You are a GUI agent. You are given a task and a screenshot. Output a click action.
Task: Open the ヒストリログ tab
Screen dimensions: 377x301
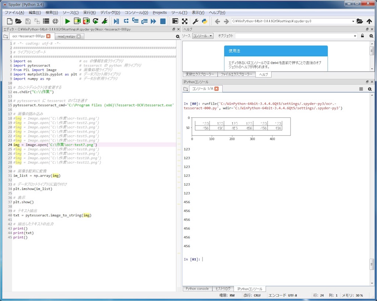pyautogui.click(x=223, y=289)
